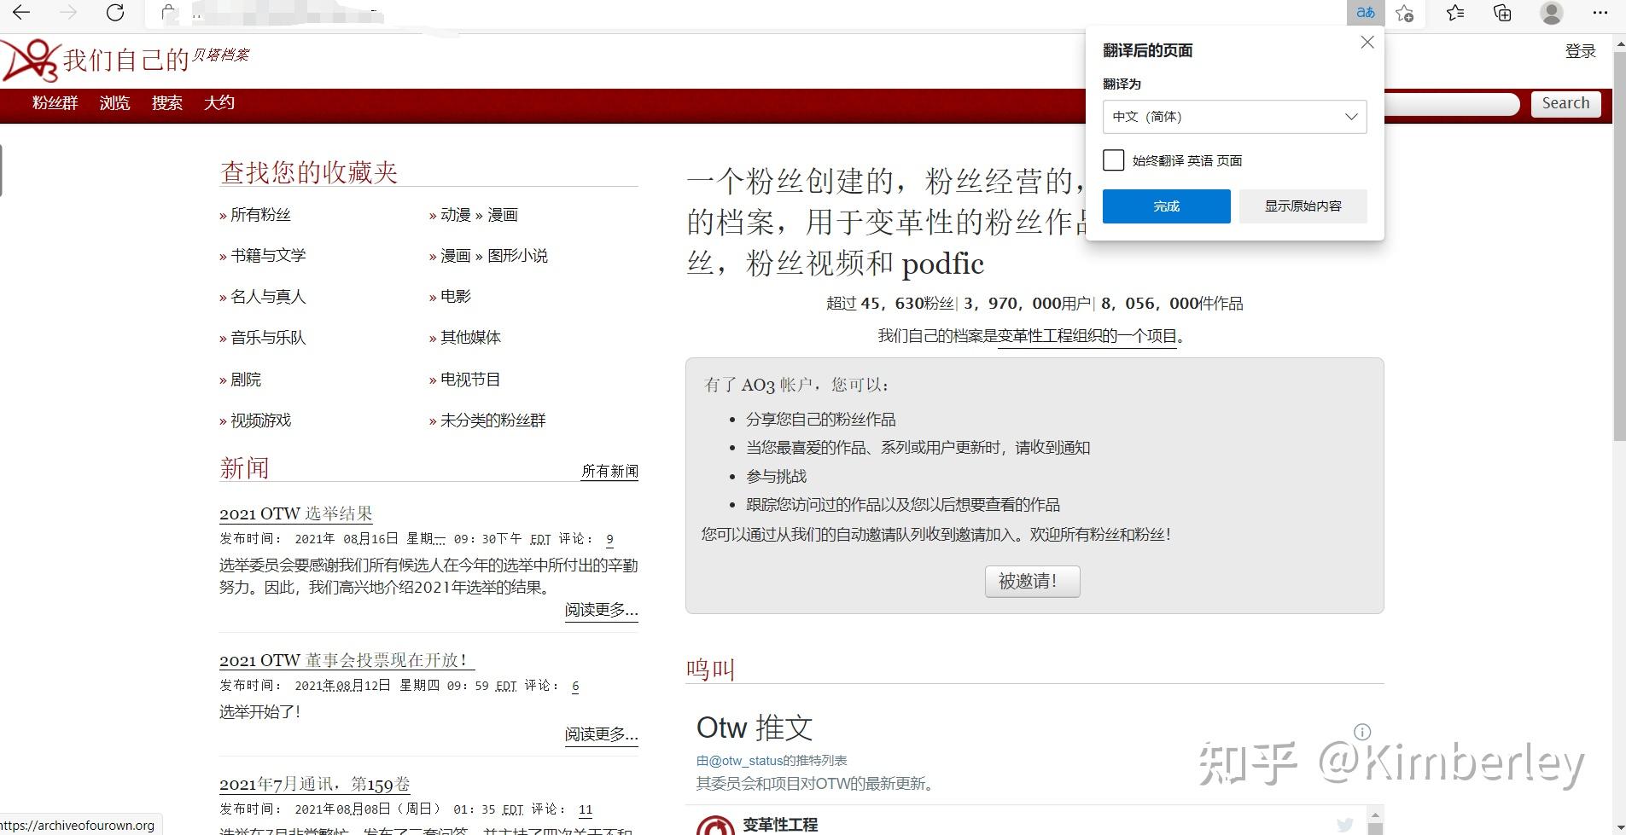
Task: Open the 电视节目 category link
Action: click(x=470, y=380)
